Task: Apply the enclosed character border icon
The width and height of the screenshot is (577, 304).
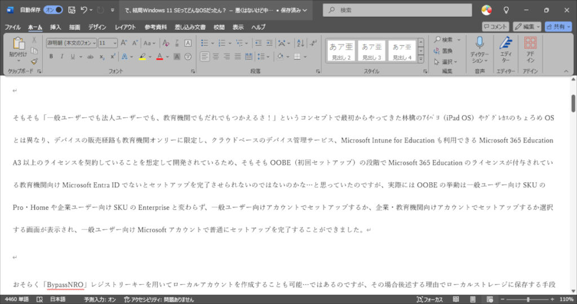Action: pyautogui.click(x=188, y=43)
